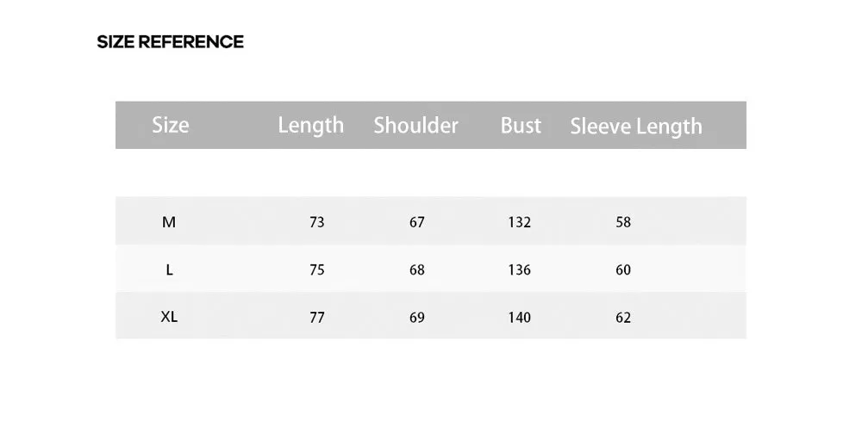The image size is (862, 434).
Task: Click bust value 132
Action: (520, 222)
